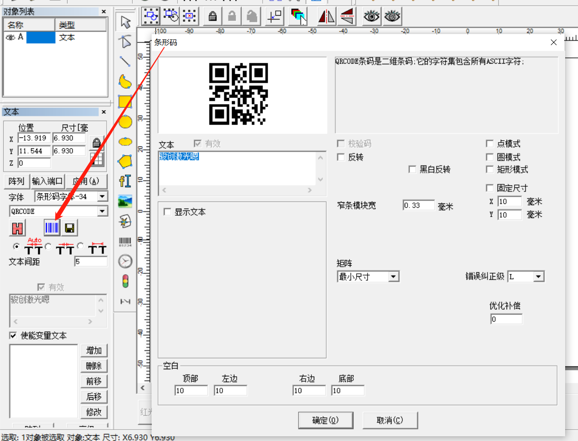Open the 字体 font dropdown
Image resolution: width=578 pixels, height=441 pixels.
click(102, 196)
